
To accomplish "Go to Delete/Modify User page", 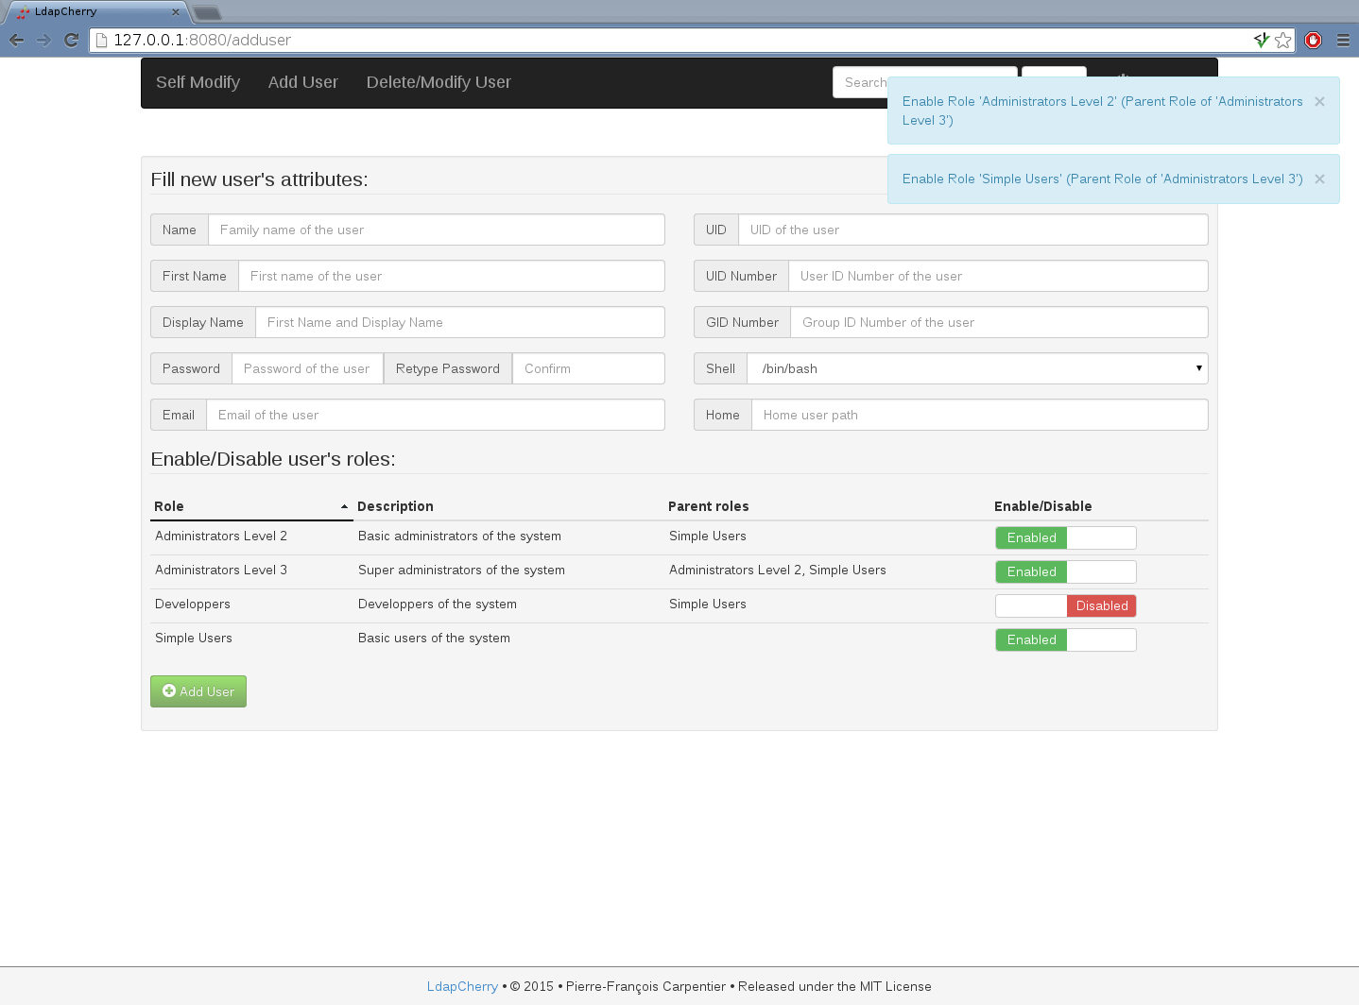I will pyautogui.click(x=439, y=83).
